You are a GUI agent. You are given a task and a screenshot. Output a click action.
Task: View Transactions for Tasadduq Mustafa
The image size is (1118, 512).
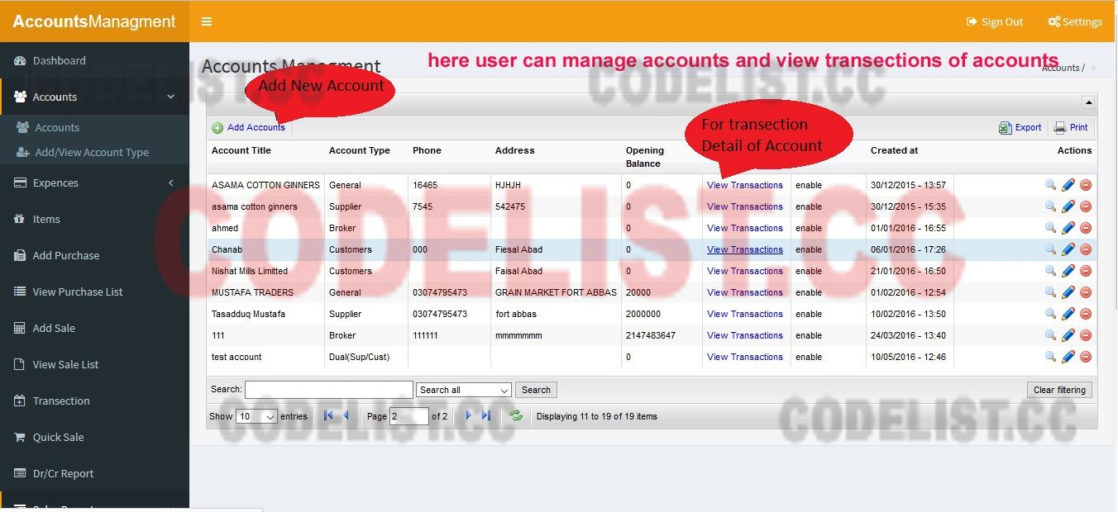(x=745, y=314)
